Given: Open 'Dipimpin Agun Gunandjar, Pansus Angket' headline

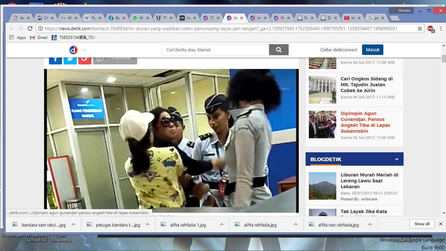Looking at the screenshot, I should pos(365,122).
